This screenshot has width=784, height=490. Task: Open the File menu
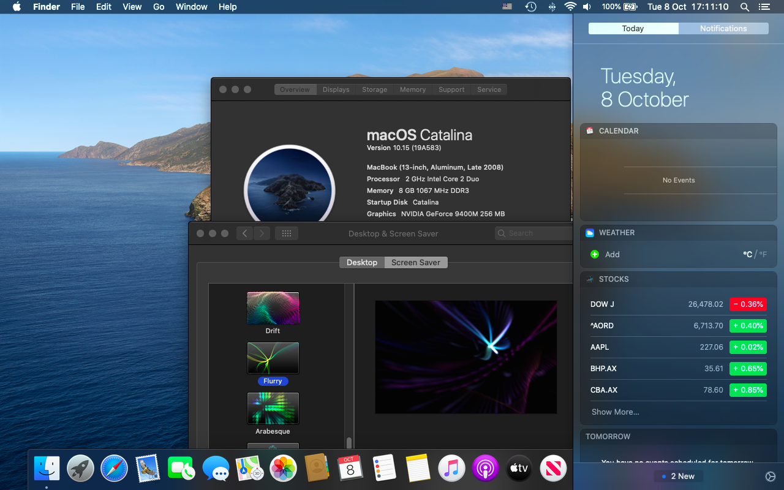(78, 7)
